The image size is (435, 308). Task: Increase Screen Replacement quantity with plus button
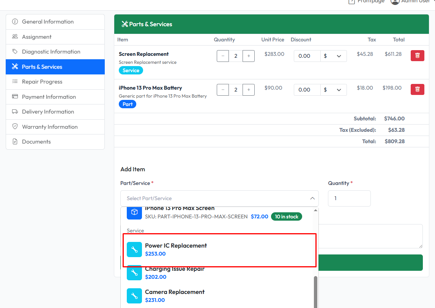[x=249, y=56]
